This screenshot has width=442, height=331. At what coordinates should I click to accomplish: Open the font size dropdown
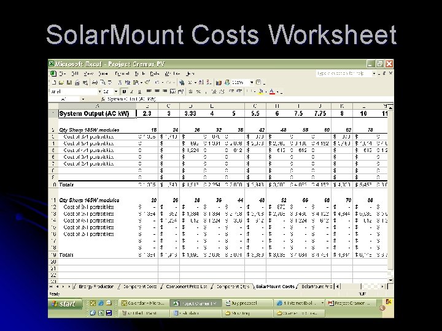[116, 91]
